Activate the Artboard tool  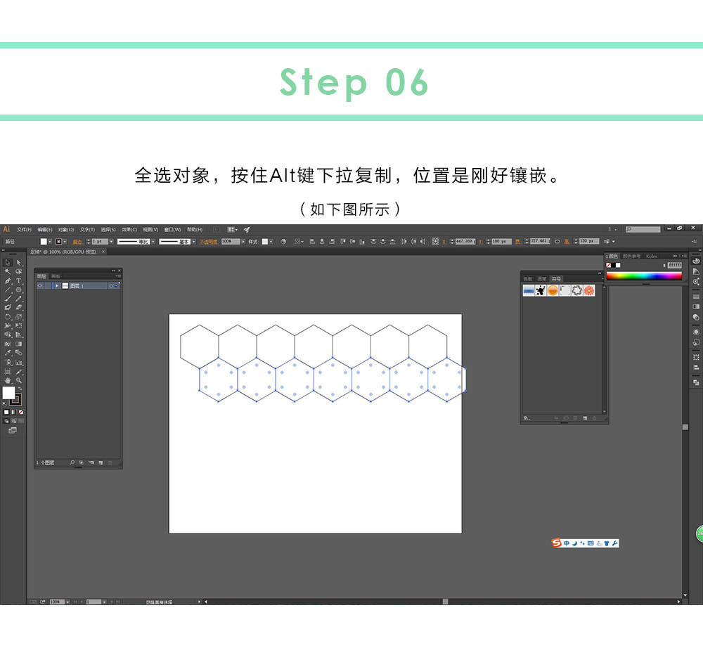point(8,372)
